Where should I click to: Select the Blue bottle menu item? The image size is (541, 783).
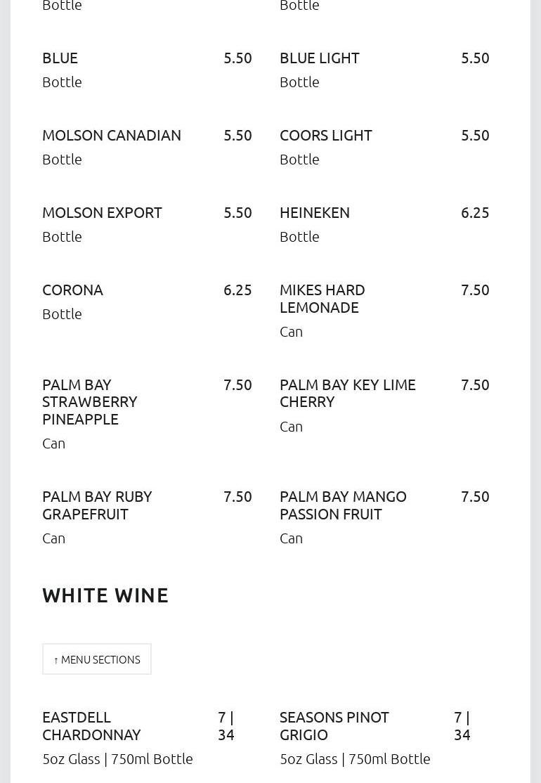(x=60, y=58)
